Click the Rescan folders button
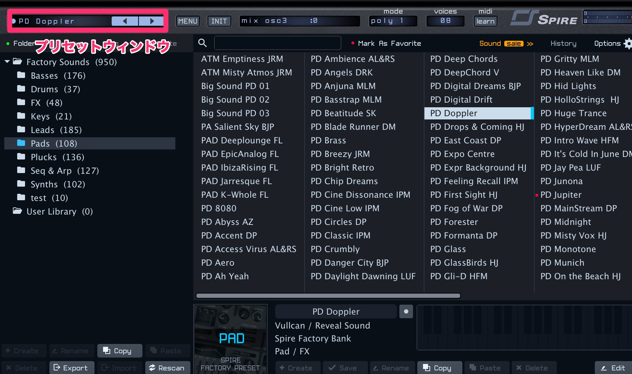632x374 pixels. tap(167, 368)
